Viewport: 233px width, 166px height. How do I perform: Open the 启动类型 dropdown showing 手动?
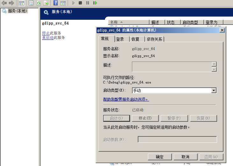(x=174, y=90)
